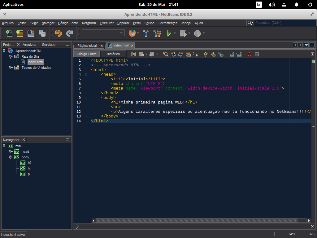Collapse the body node in Navegador
The width and height of the screenshot is (317, 238).
[x=10, y=157]
